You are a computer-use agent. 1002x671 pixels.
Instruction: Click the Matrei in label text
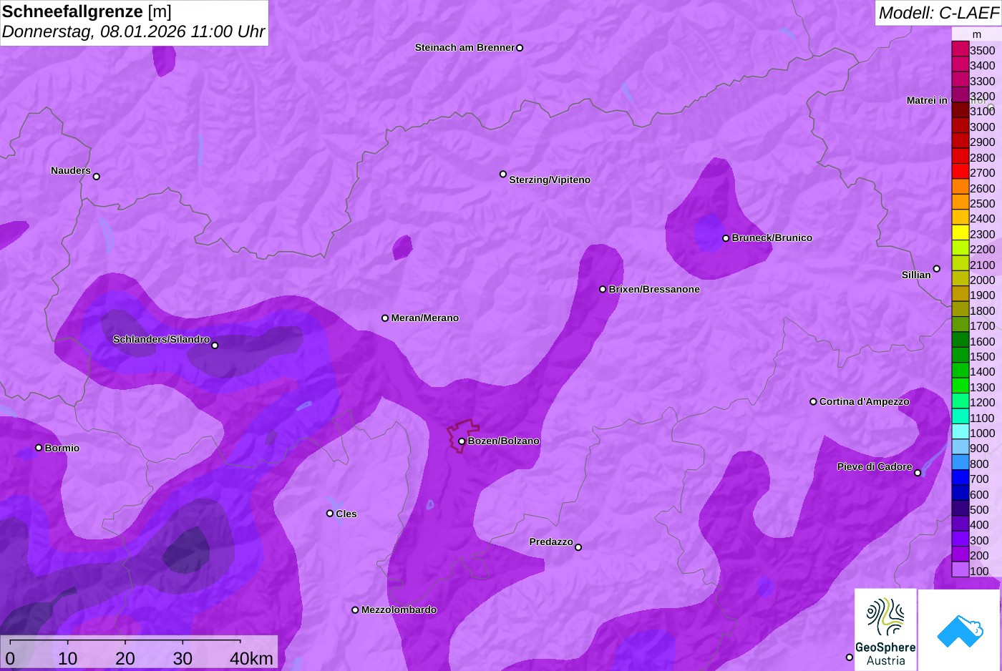[927, 100]
